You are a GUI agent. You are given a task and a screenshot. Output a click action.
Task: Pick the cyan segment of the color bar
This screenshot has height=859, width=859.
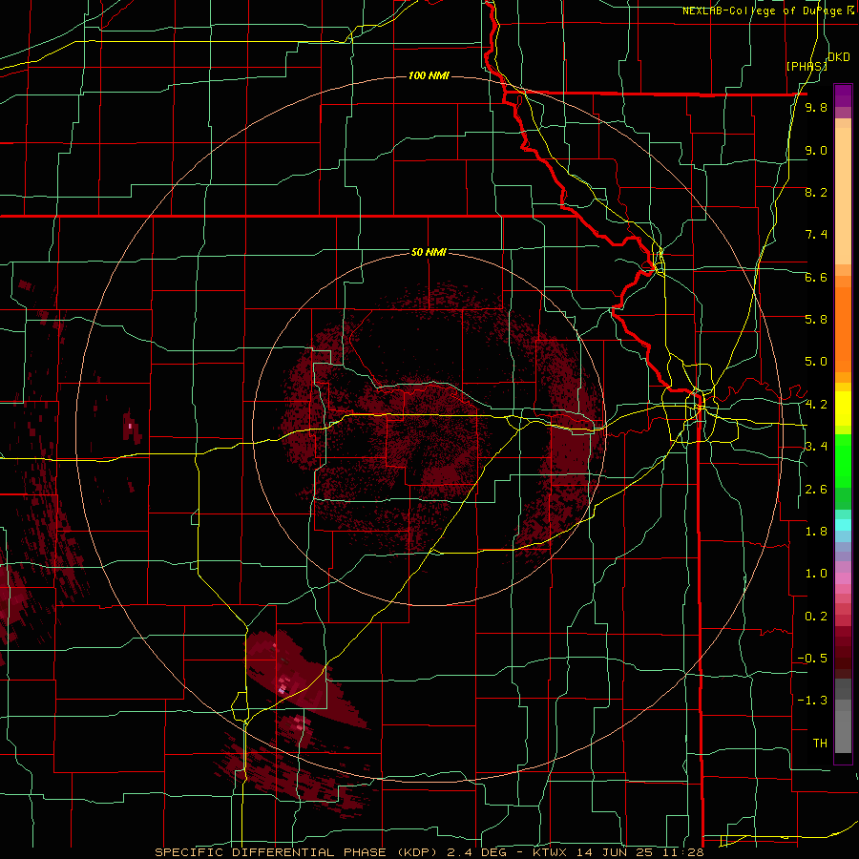(843, 525)
